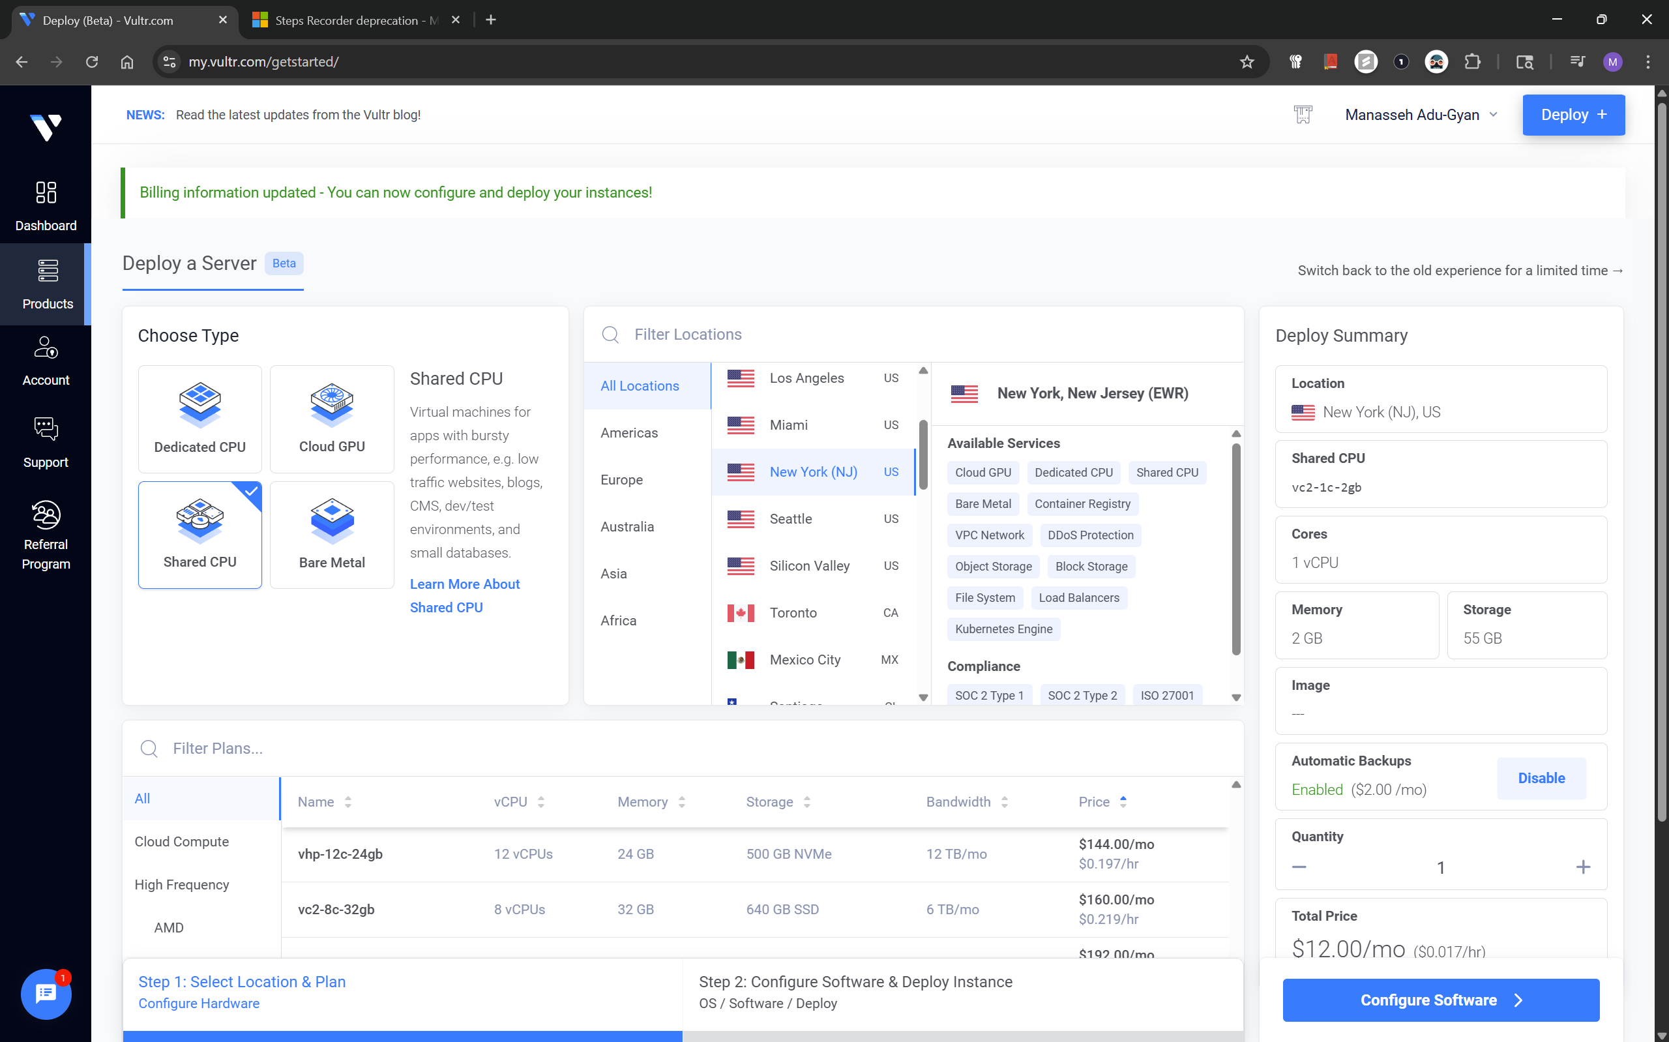Choose Toronto location
This screenshot has height=1042, width=1669.
814,613
